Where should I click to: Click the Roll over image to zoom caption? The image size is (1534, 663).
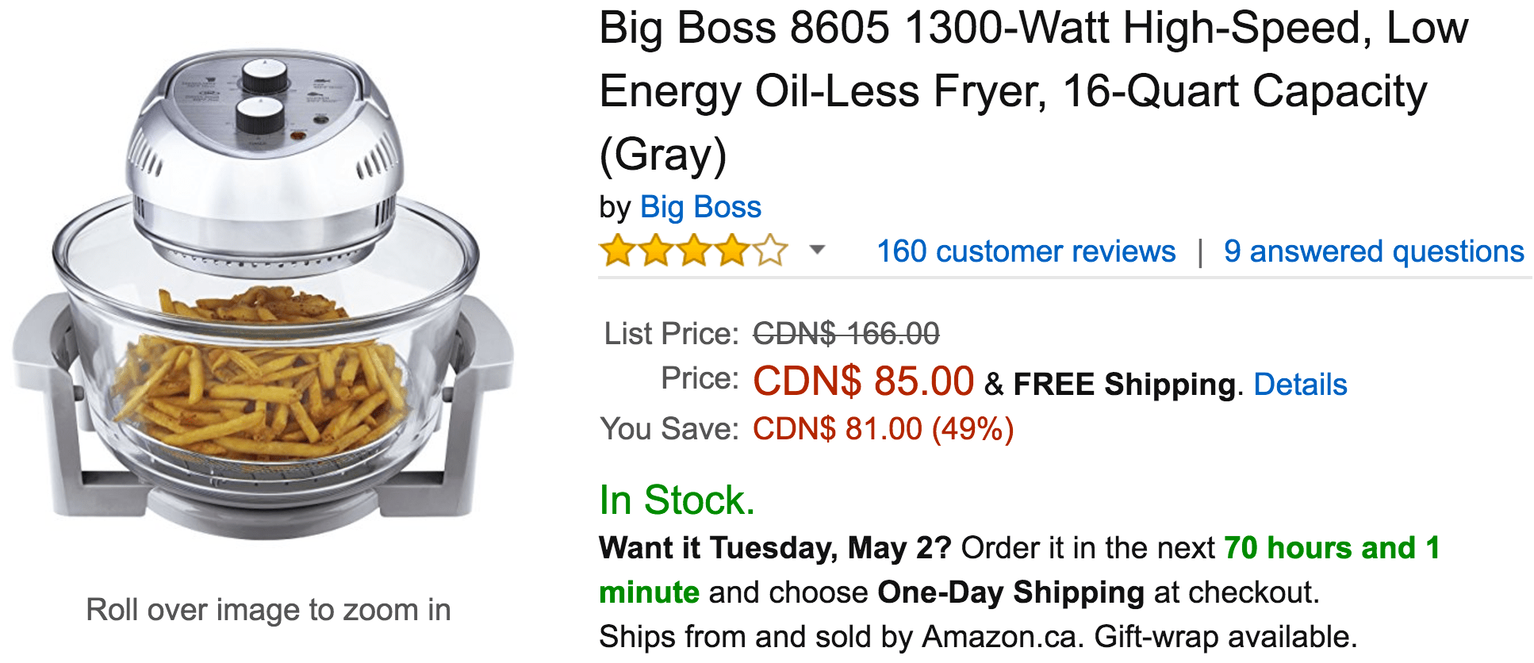pos(268,610)
